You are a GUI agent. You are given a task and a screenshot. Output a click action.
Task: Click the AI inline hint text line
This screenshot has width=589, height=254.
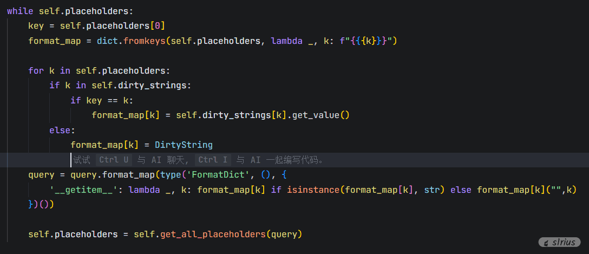point(198,160)
